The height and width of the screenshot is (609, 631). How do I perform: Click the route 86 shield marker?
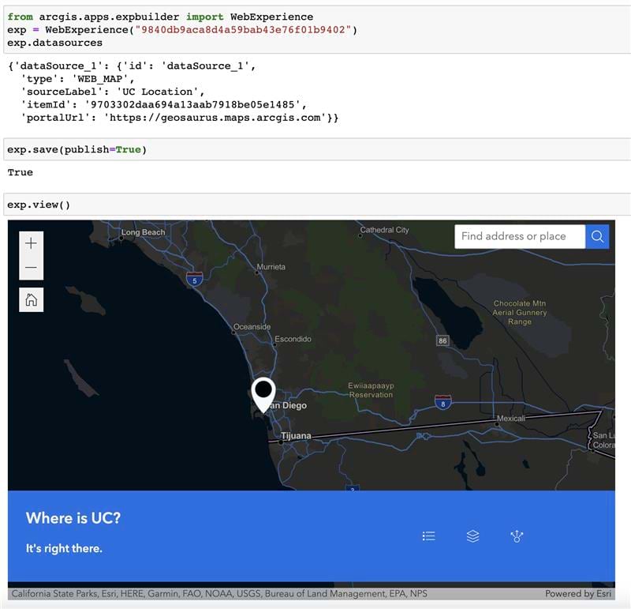442,340
